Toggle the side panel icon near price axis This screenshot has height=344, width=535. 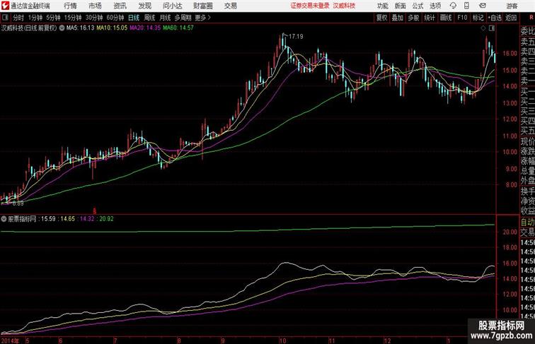click(x=492, y=28)
